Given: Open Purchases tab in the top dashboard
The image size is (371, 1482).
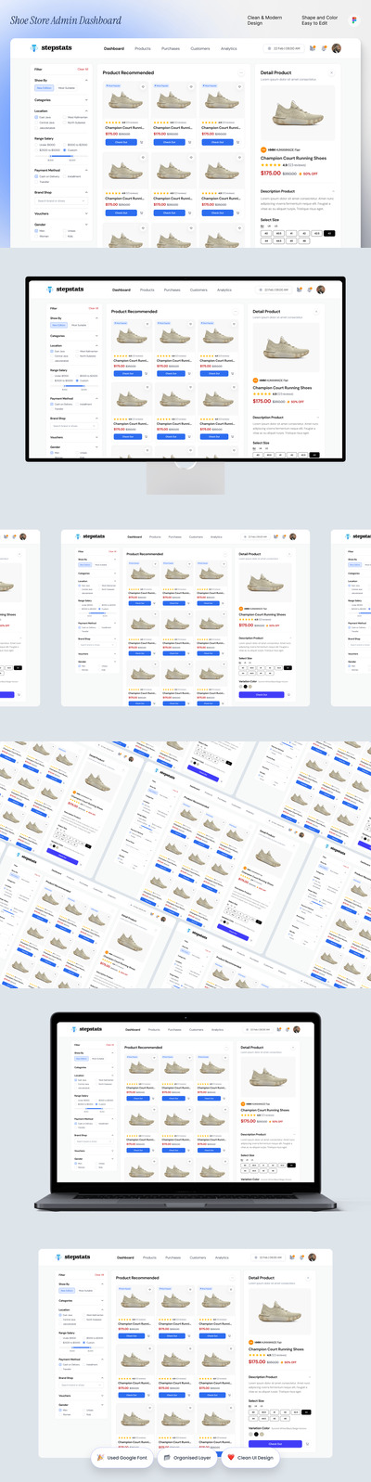Looking at the screenshot, I should point(171,48).
